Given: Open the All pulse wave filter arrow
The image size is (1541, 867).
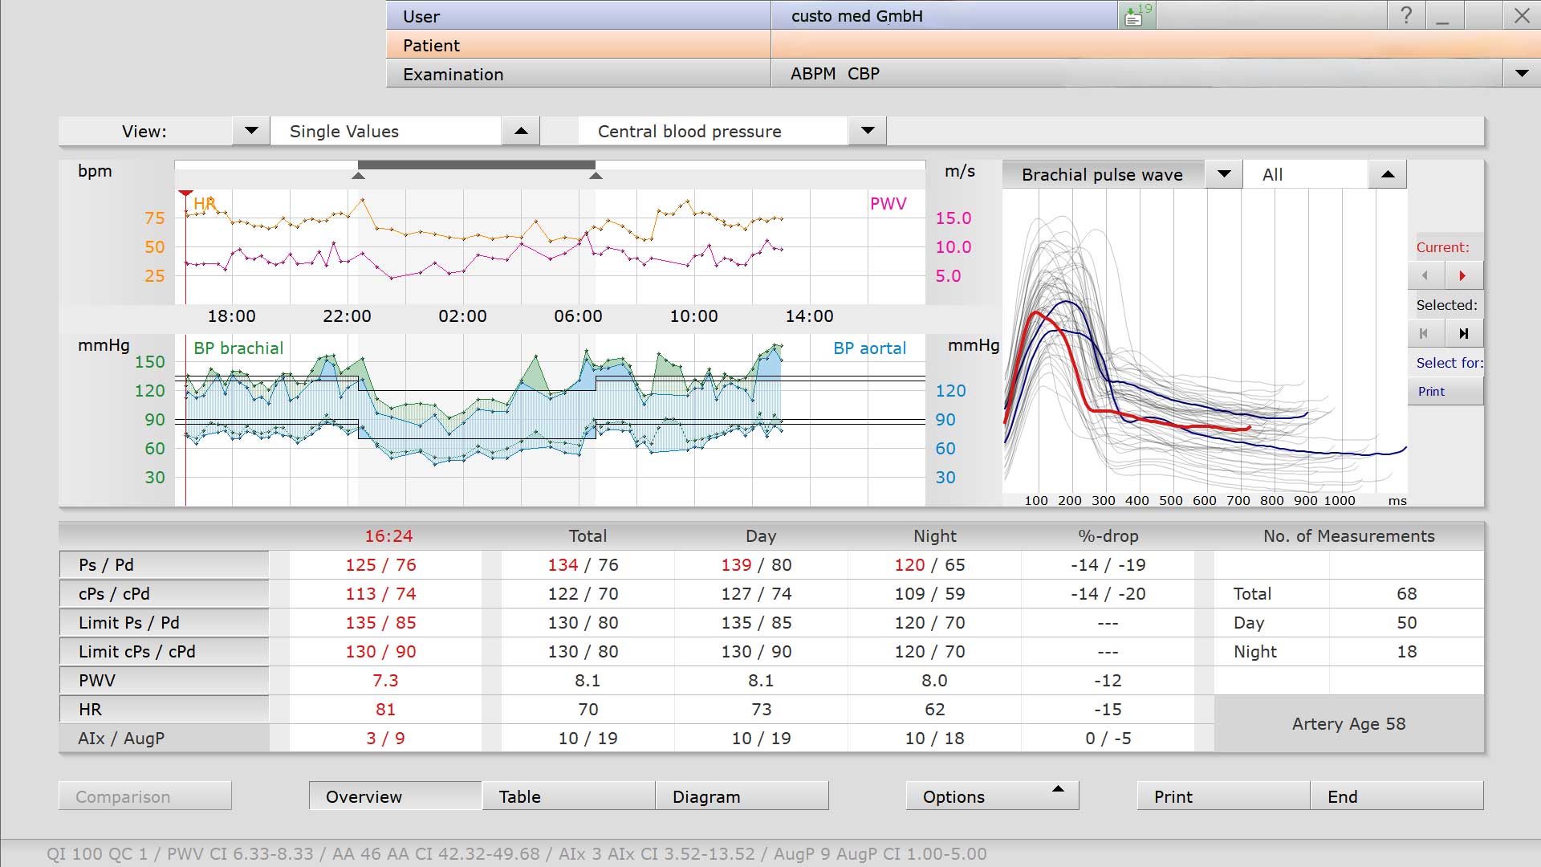Looking at the screenshot, I should (x=1388, y=174).
